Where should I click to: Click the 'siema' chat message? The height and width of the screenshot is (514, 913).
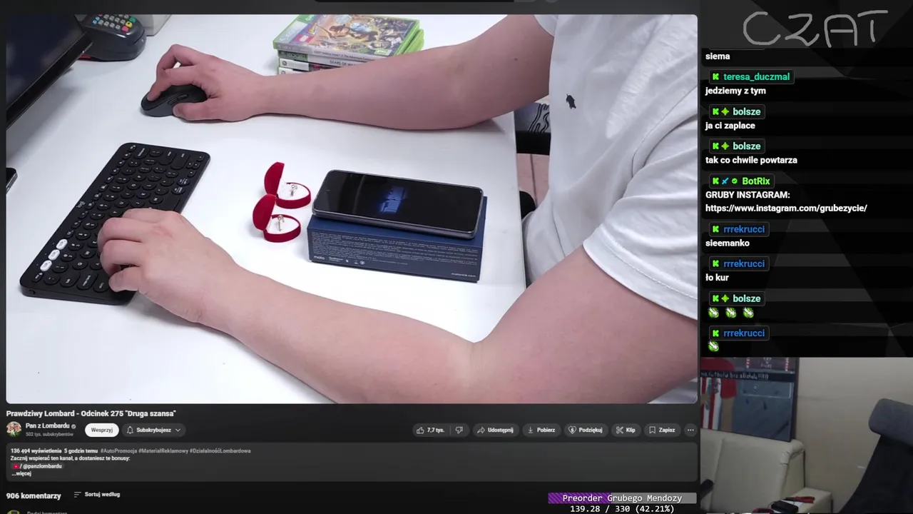click(x=718, y=56)
